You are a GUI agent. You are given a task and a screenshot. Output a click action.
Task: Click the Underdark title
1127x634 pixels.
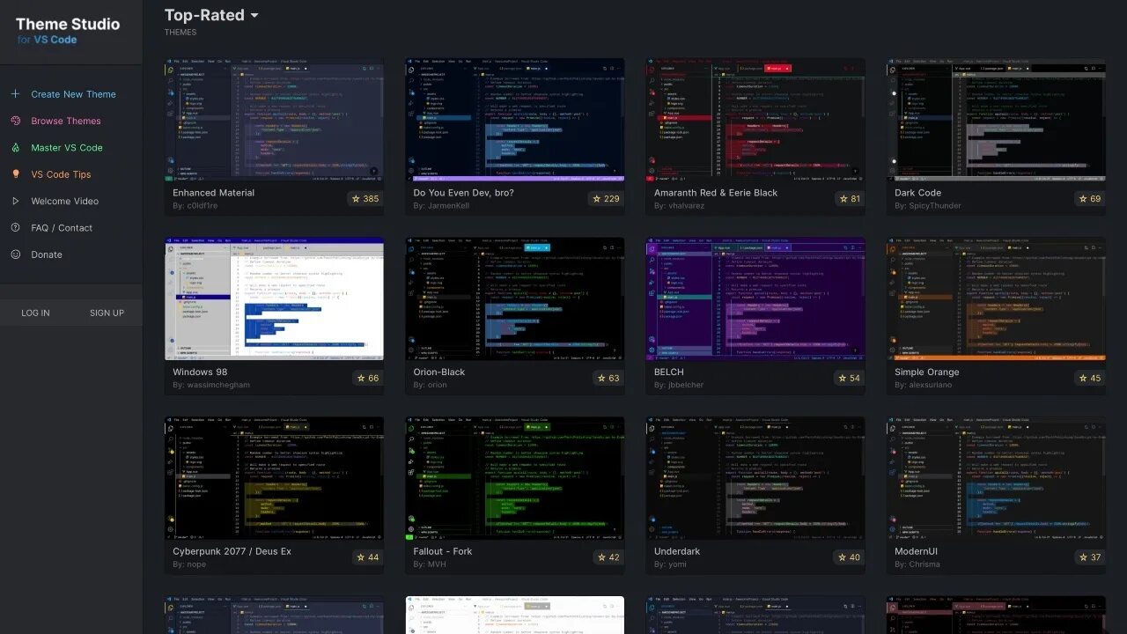[677, 551]
